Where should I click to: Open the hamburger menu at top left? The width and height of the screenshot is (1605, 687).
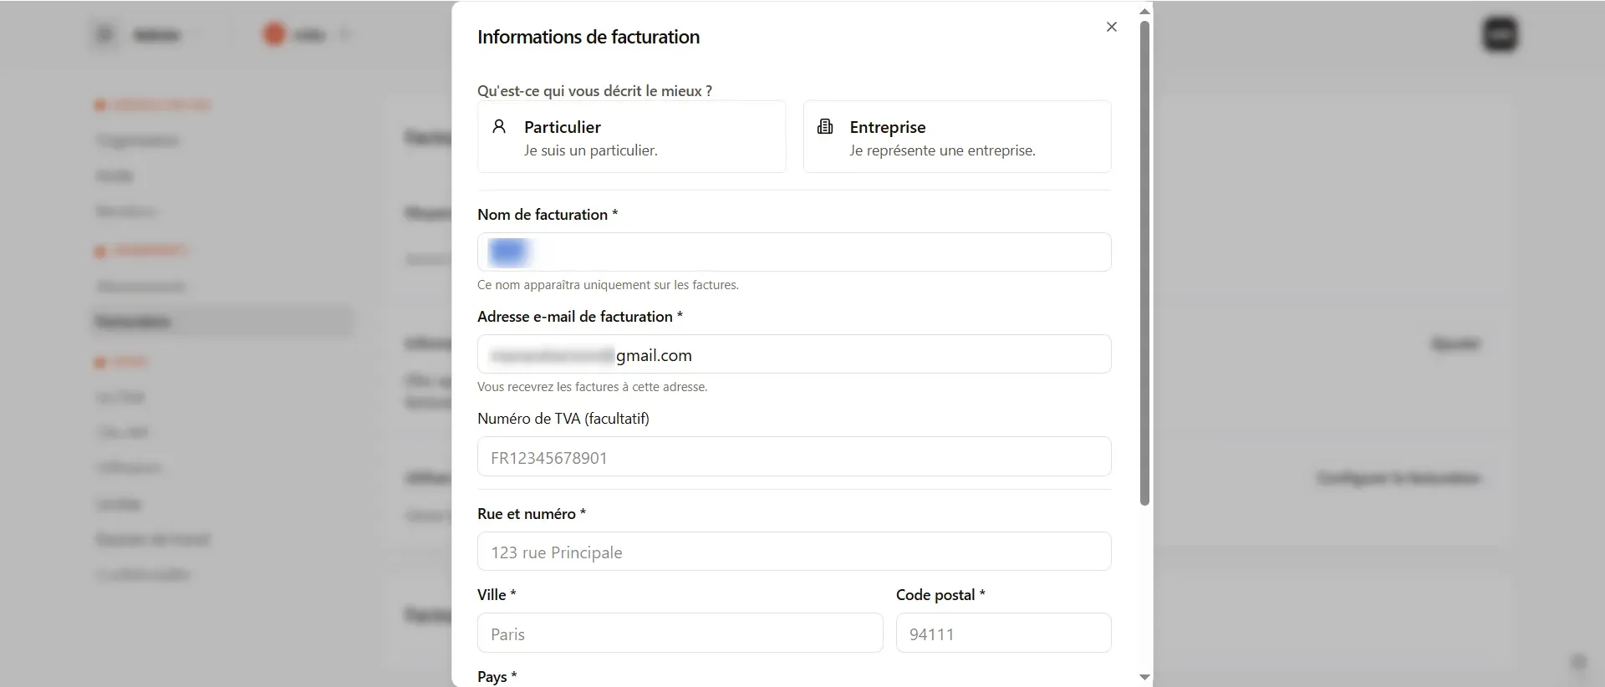[x=104, y=34]
